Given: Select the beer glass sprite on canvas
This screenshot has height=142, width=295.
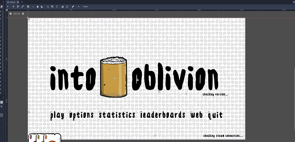Looking at the screenshot, I should pyautogui.click(x=114, y=77).
